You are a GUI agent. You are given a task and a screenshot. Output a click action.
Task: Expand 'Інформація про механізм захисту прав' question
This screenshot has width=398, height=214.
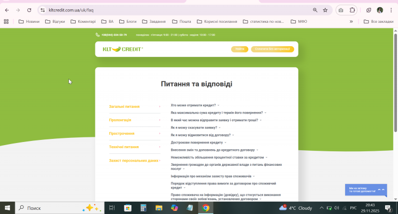(x=212, y=176)
